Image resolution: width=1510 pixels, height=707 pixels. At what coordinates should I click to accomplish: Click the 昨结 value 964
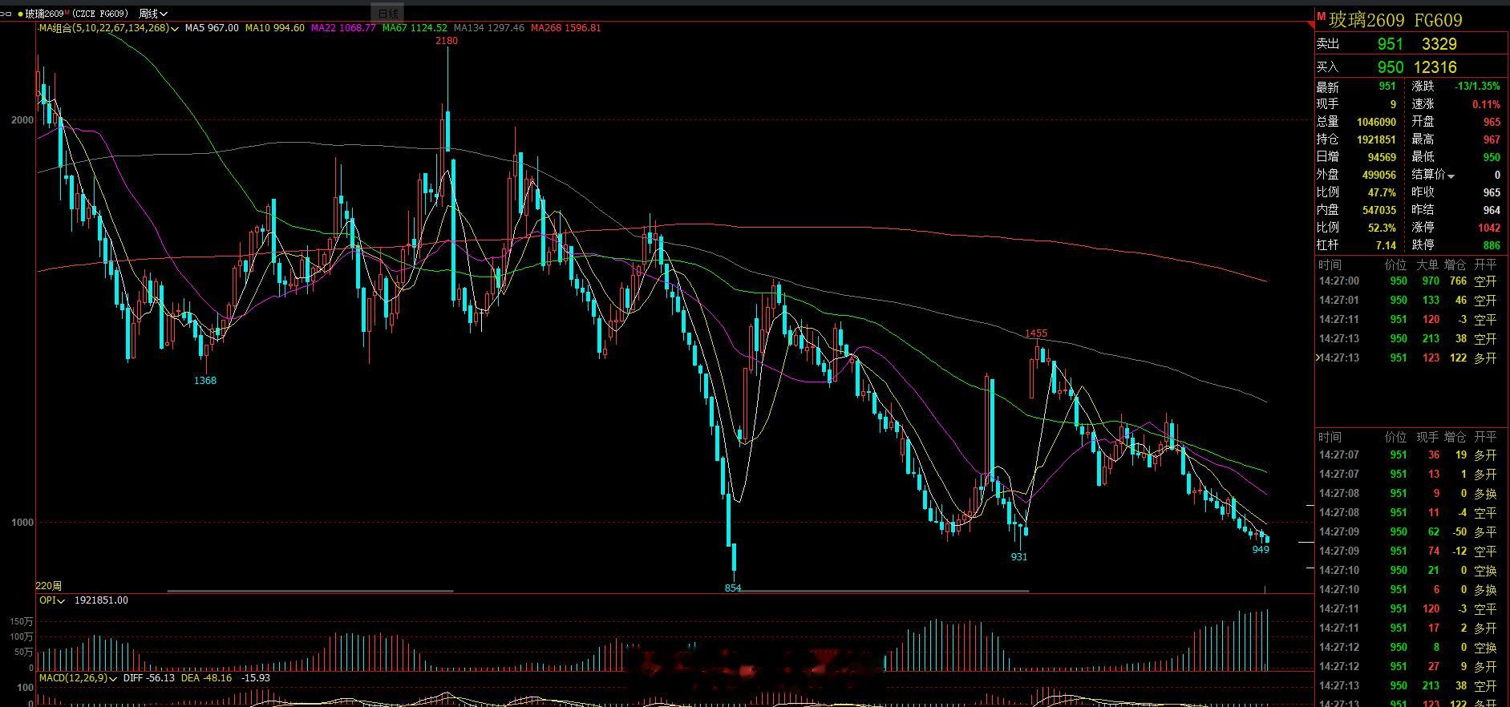click(x=1492, y=210)
